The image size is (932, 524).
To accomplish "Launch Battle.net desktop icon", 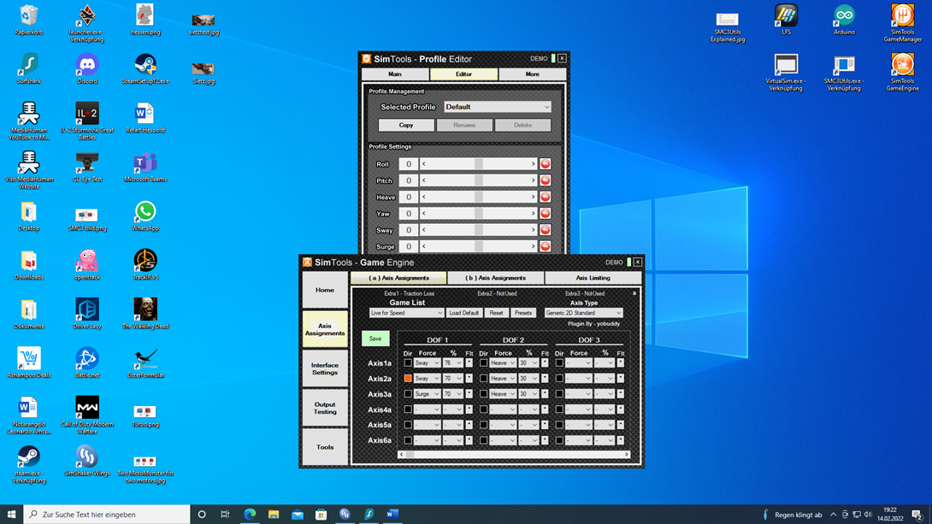I will (x=86, y=362).
